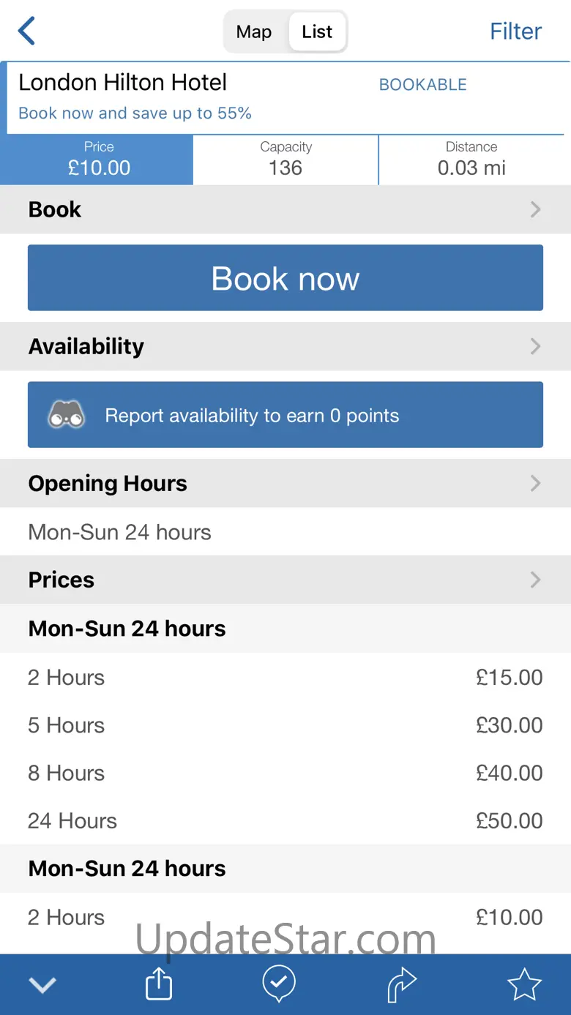Tap the directions arrow icon
Screen dimensions: 571x1015
pos(402,985)
